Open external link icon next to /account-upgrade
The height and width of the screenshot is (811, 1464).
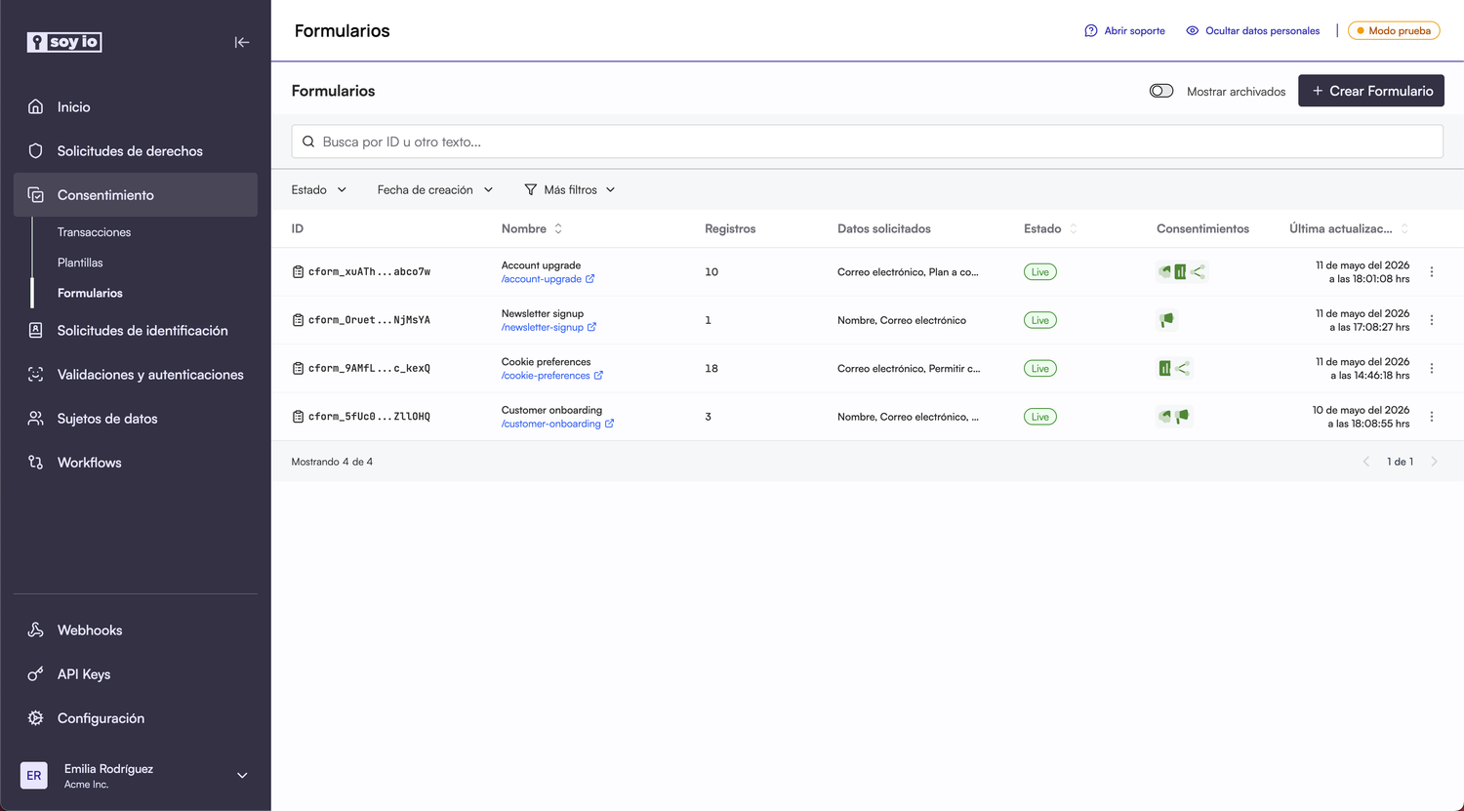(590, 279)
